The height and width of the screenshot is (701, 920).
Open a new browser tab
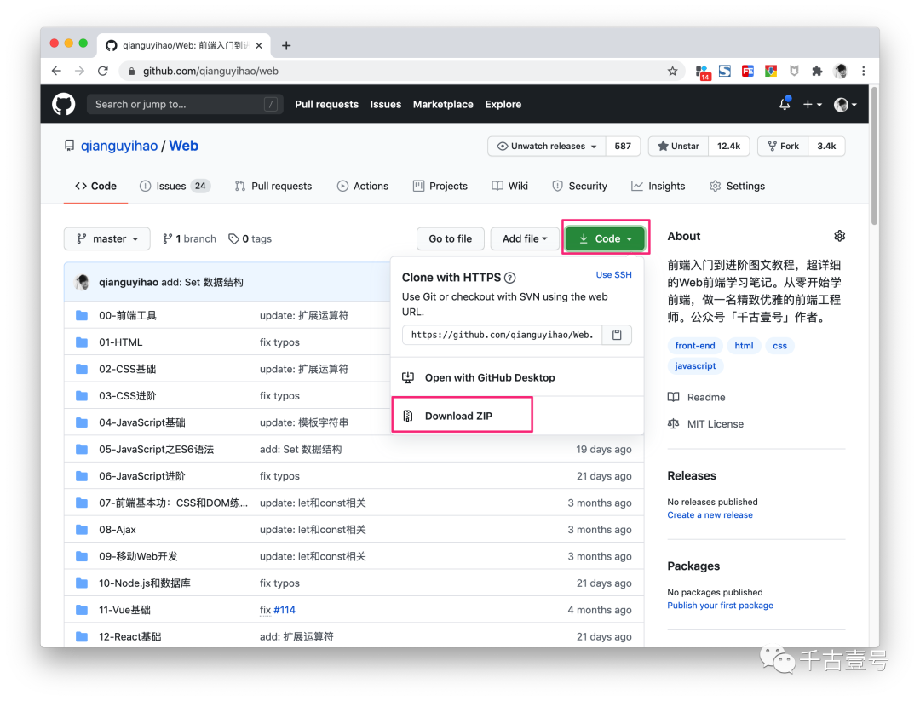[286, 45]
